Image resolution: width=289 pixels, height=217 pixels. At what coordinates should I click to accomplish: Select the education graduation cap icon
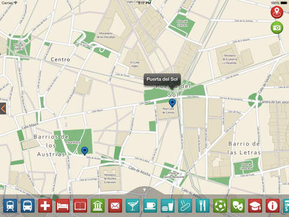pyautogui.click(x=255, y=206)
